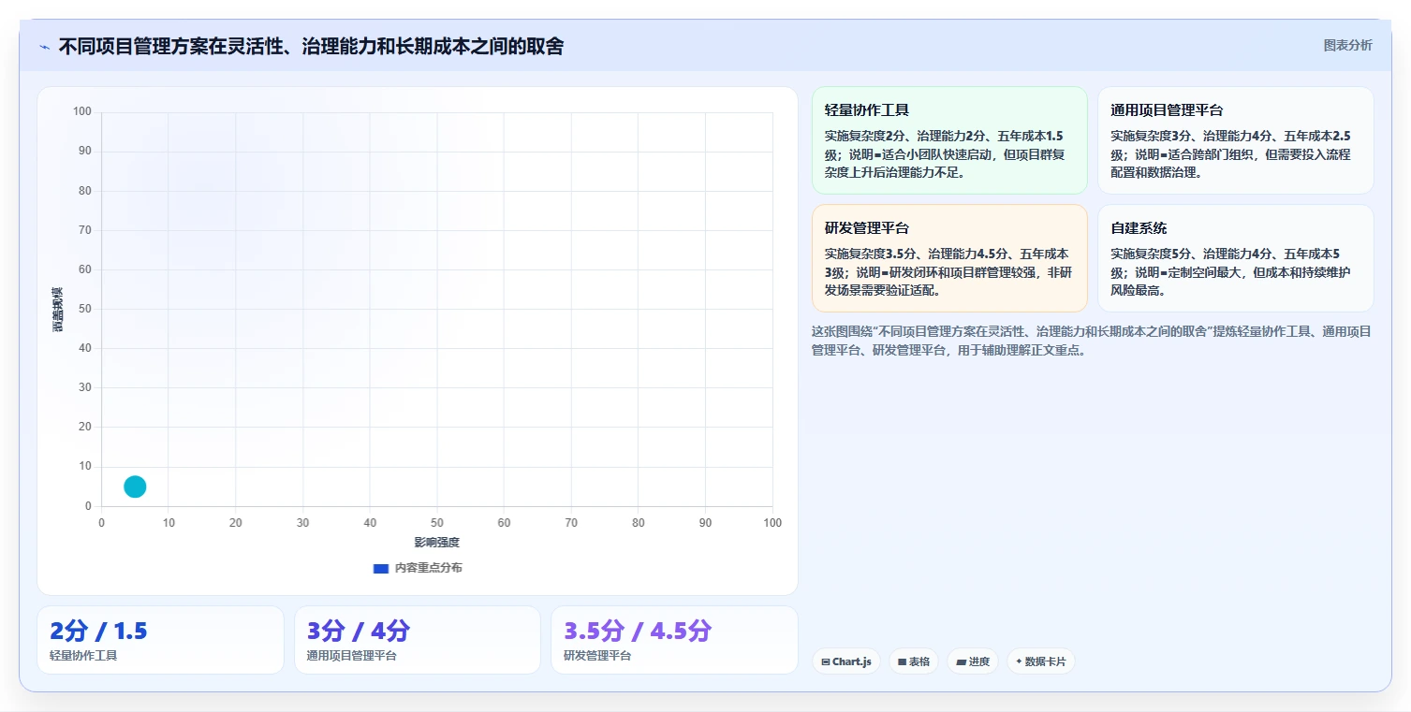Screen dimensions: 1411x712
Task: Click the 3.5分 / 4.5分 stat card
Action: [674, 640]
